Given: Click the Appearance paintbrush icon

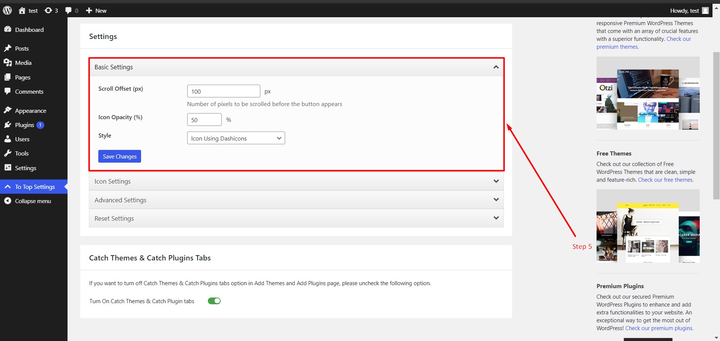Looking at the screenshot, I should tap(8, 110).
